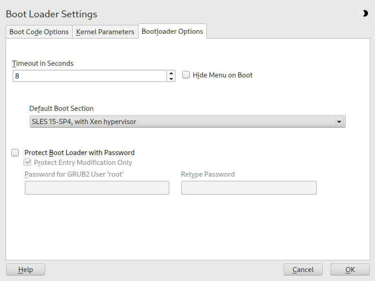Click the Default Boot Section label
The image size is (375, 281).
pyautogui.click(x=61, y=109)
